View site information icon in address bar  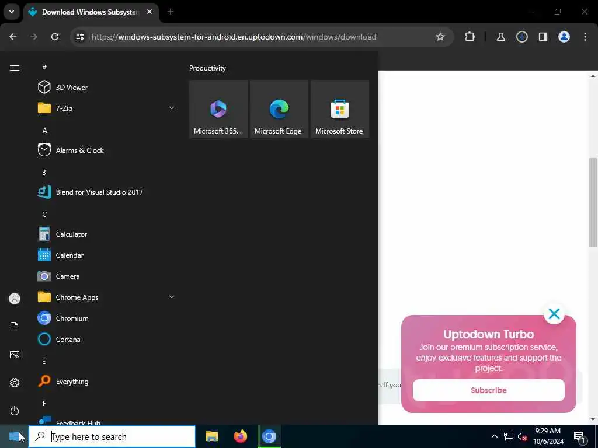click(x=79, y=37)
